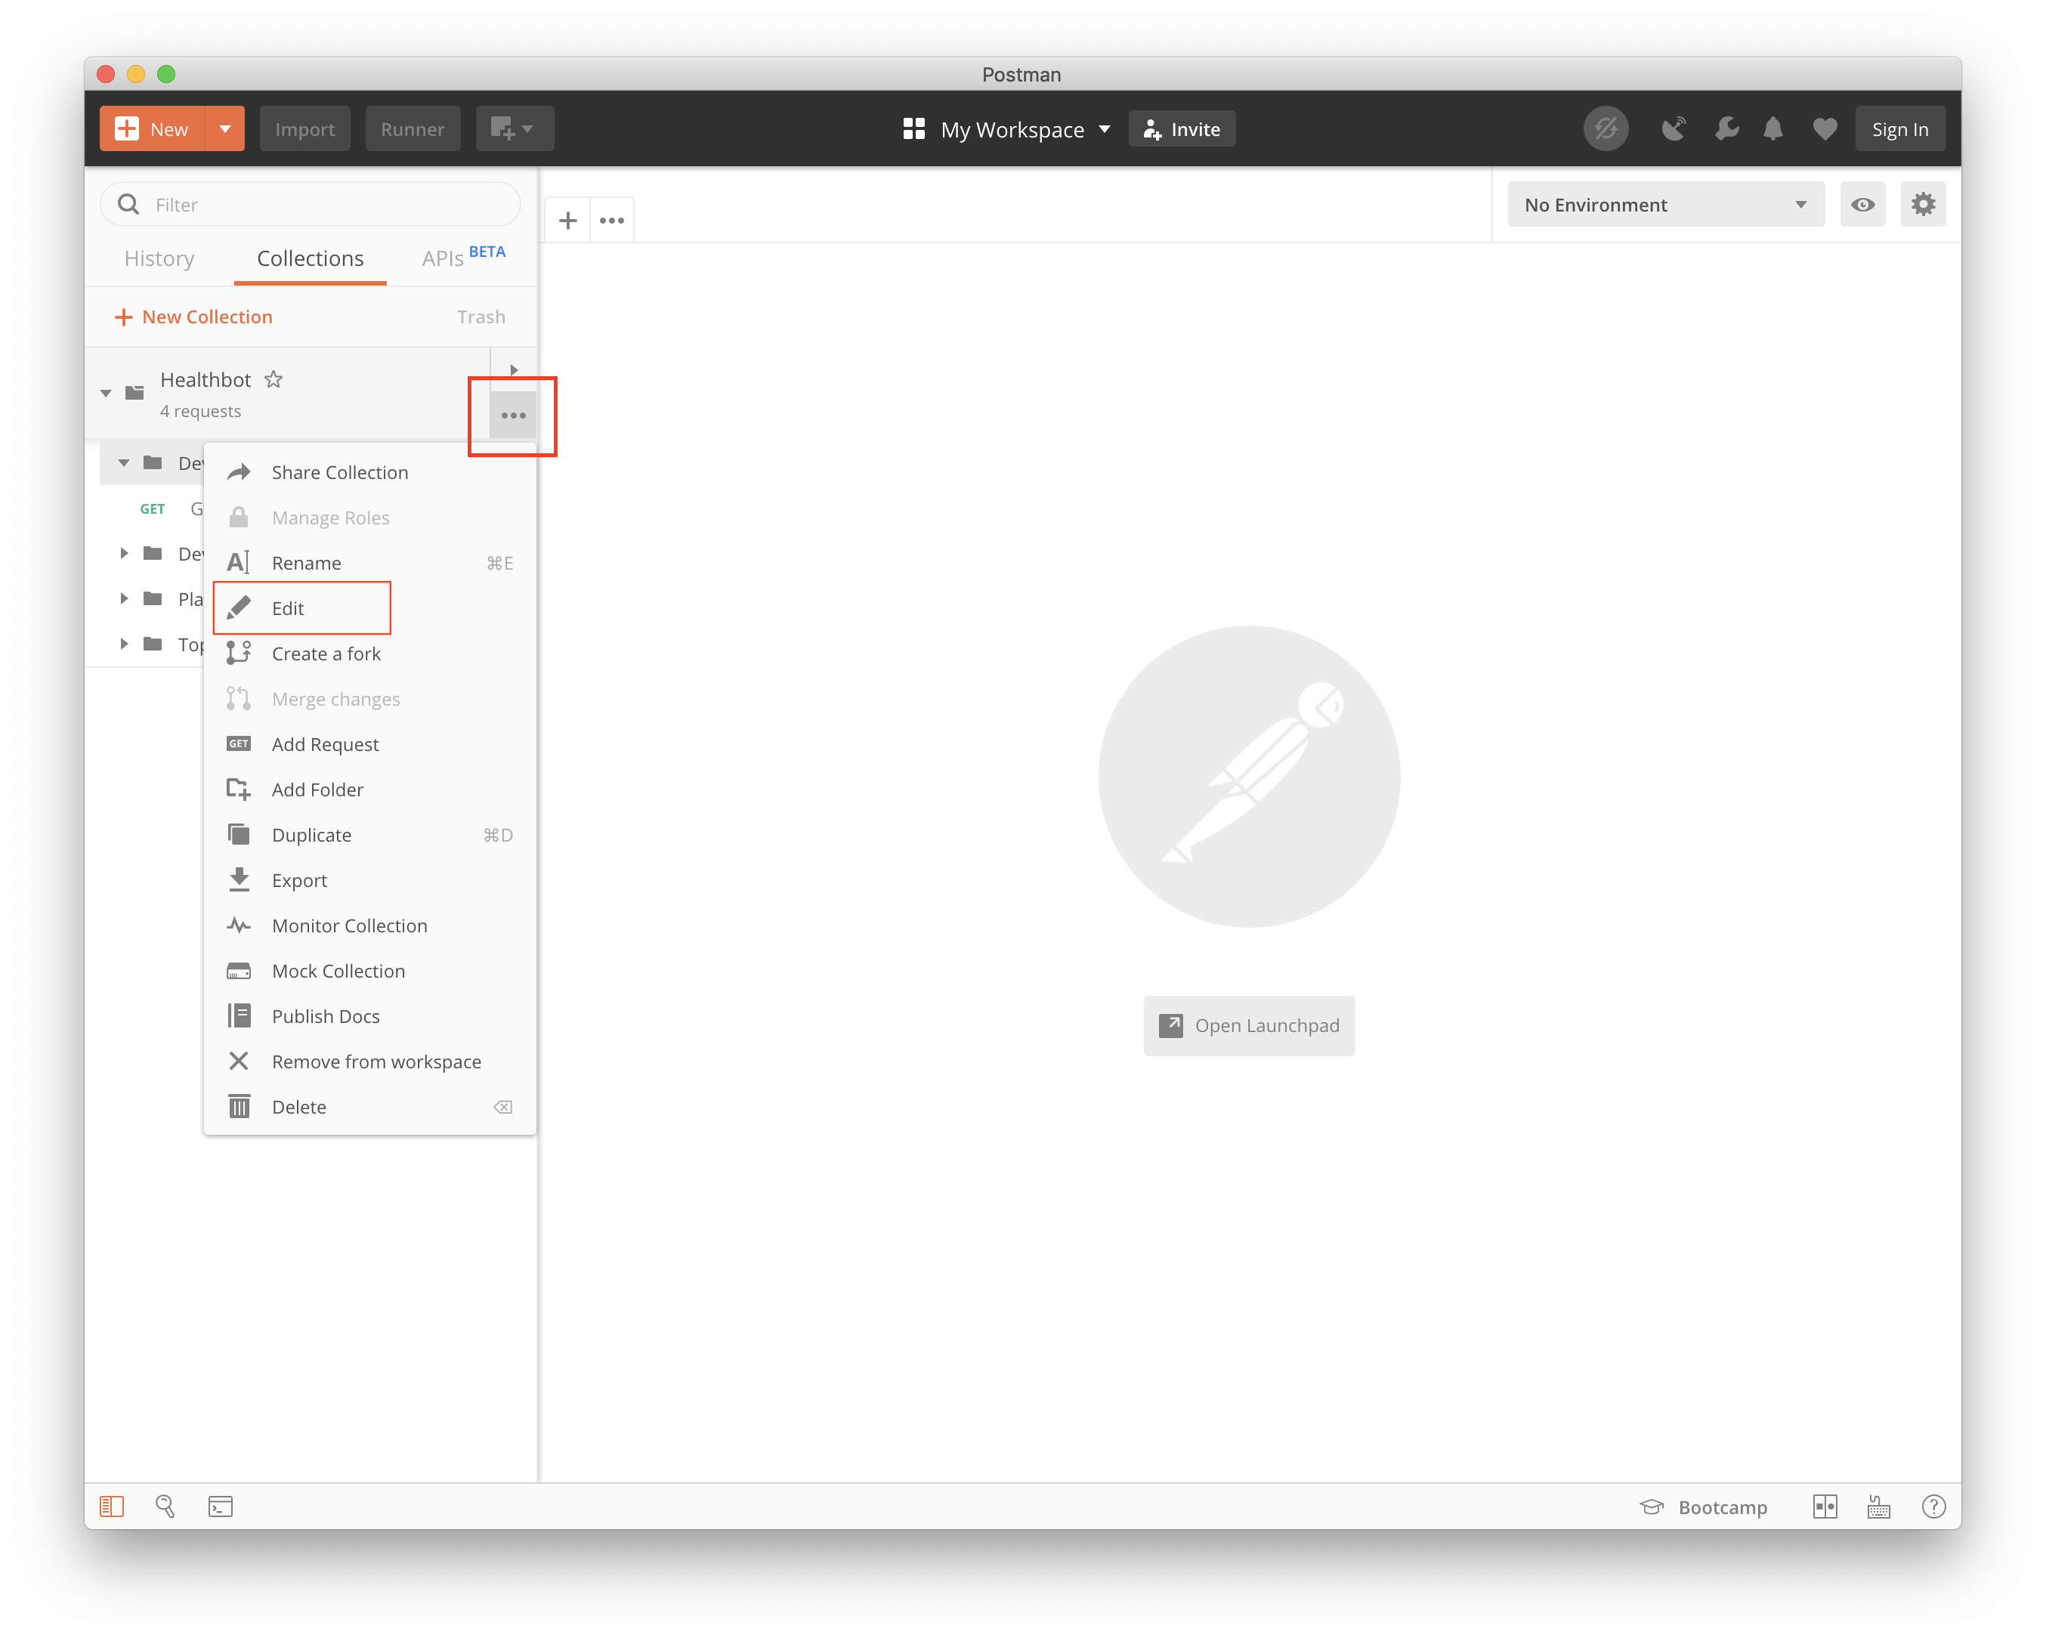Viewport: 2046px width, 1641px height.
Task: Open the help question mark icon
Action: click(1934, 1507)
